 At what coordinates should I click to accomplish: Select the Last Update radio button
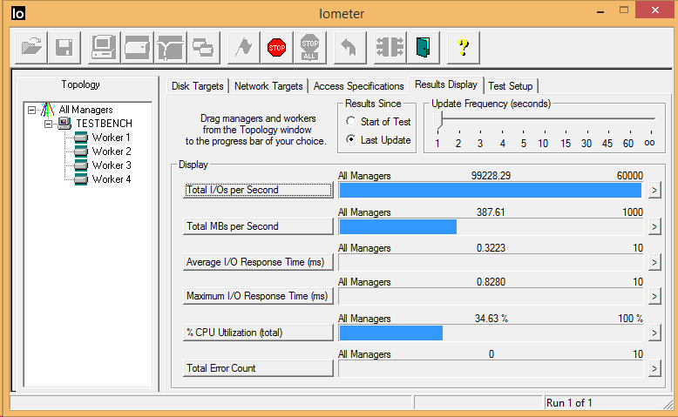[x=351, y=140]
